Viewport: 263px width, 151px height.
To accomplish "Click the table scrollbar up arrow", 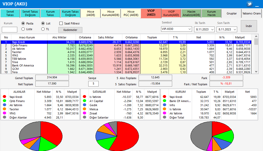I will pyautogui.click(x=256, y=36).
